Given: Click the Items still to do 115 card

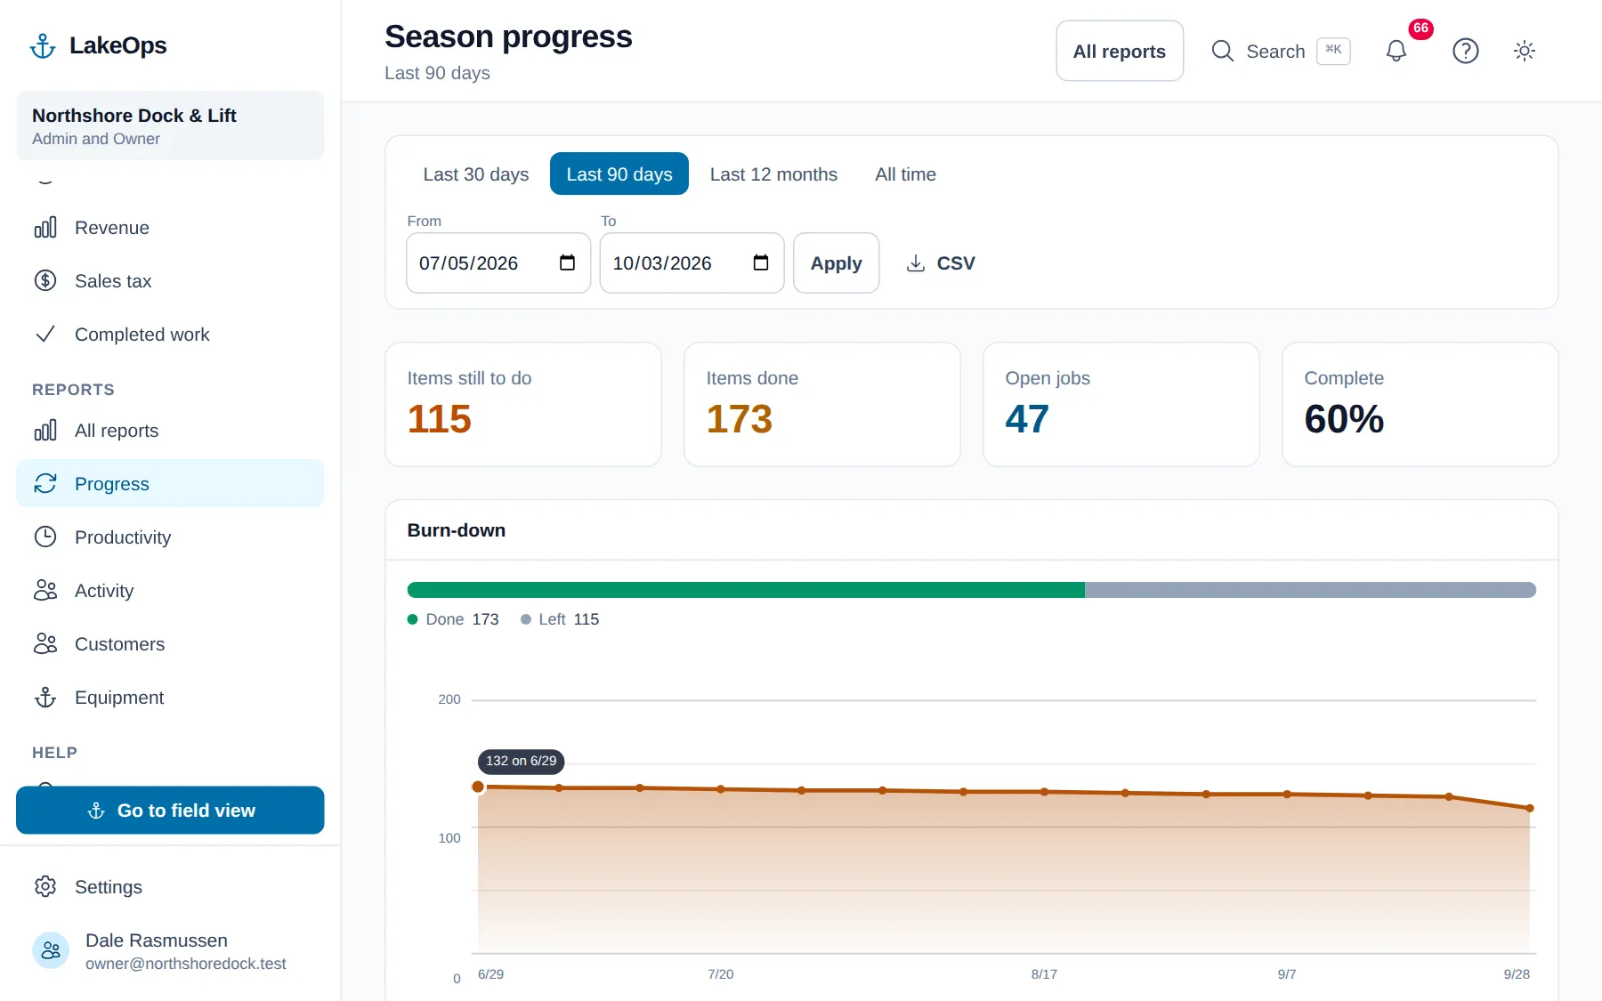Looking at the screenshot, I should coord(523,405).
